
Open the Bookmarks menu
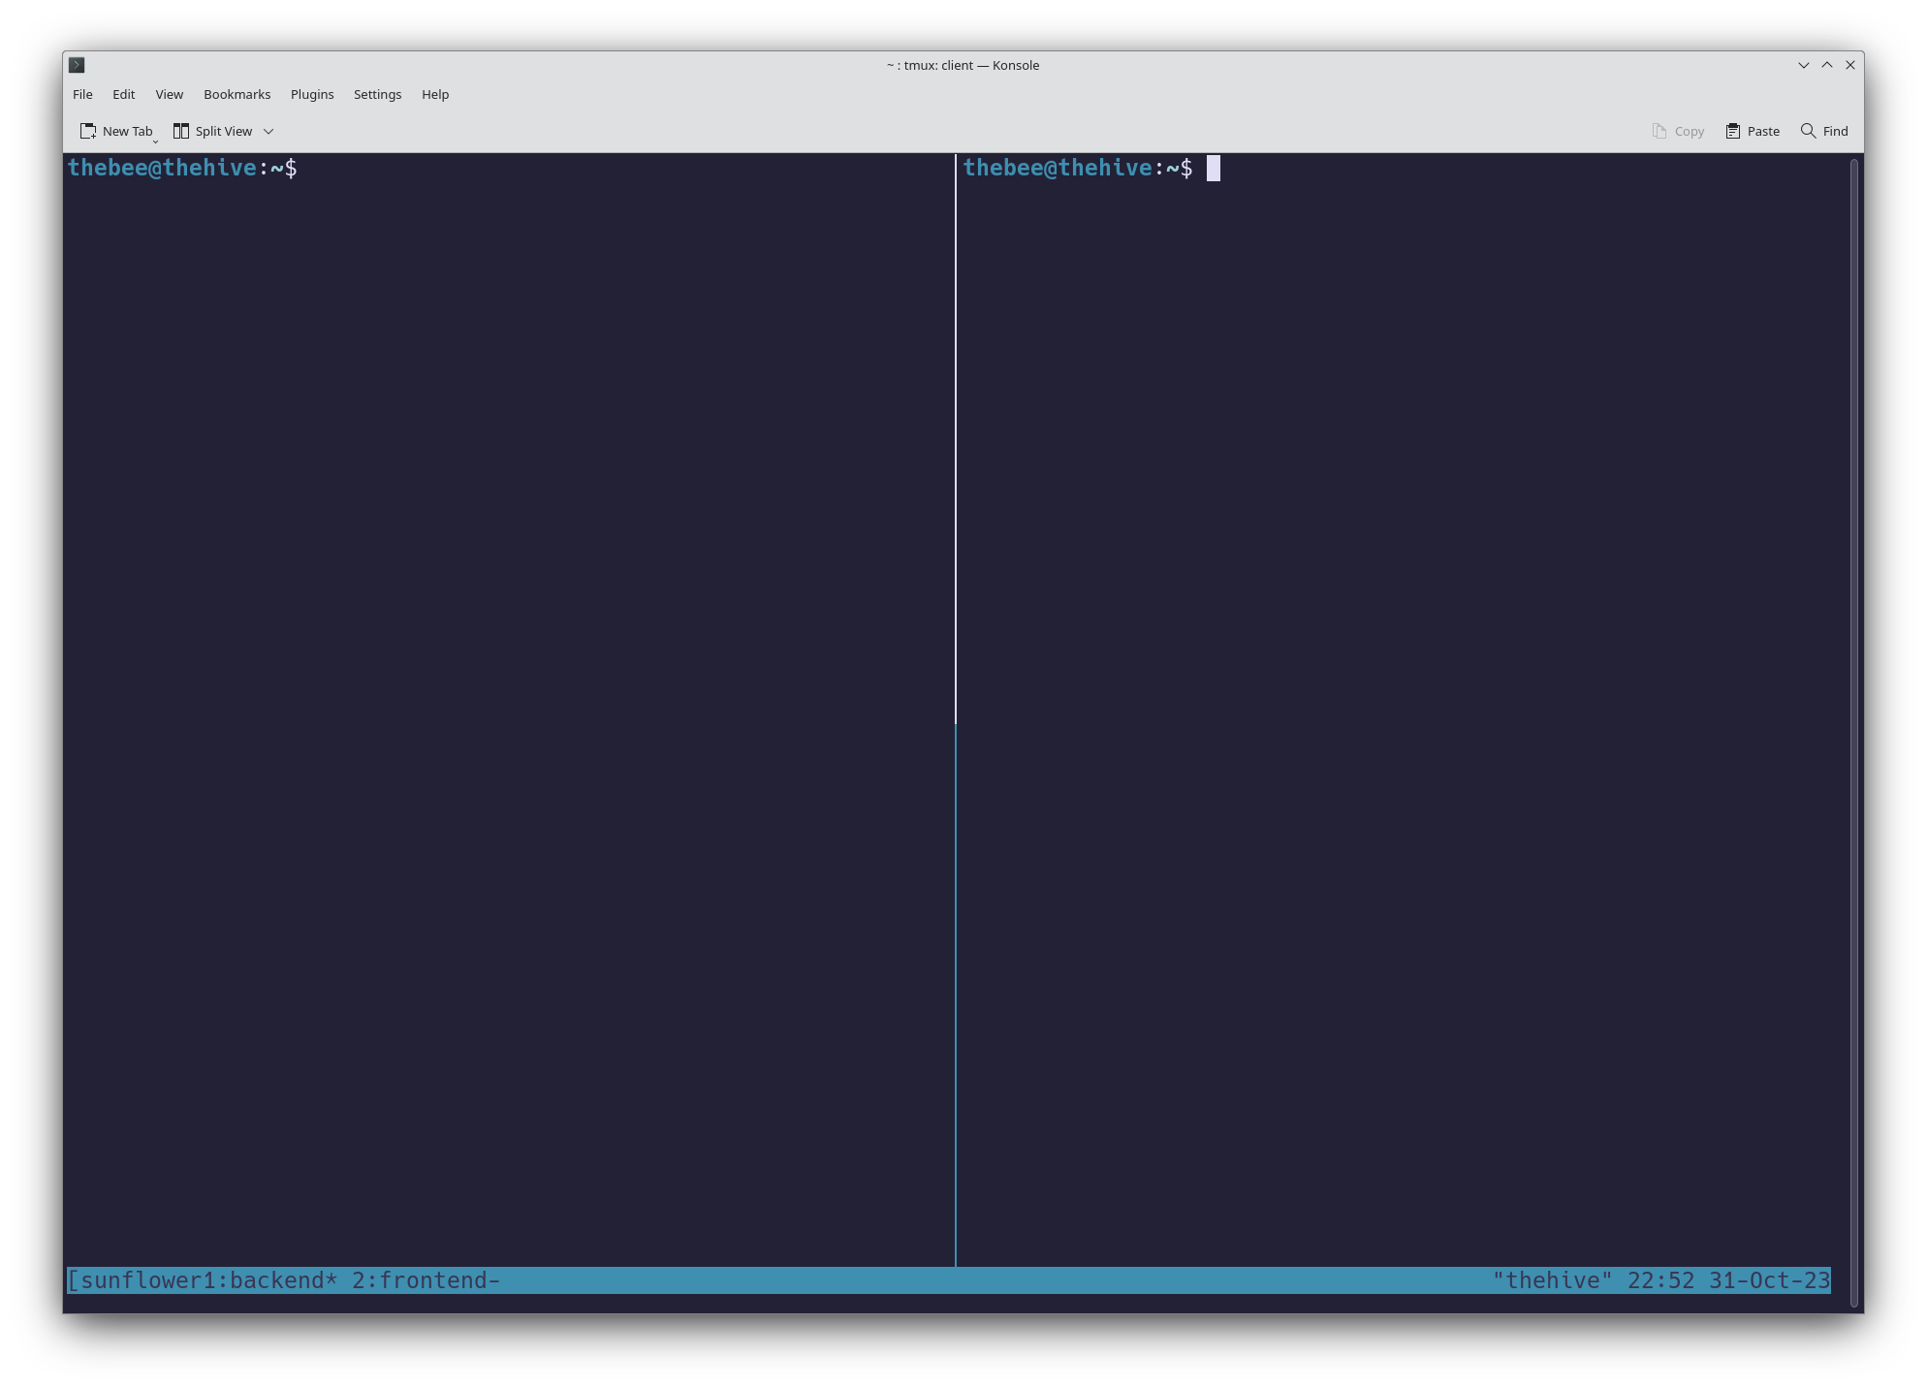(237, 94)
